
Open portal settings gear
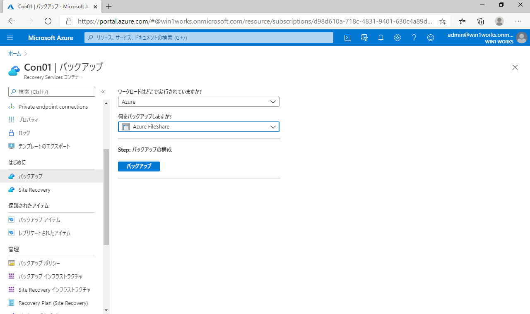pyautogui.click(x=397, y=38)
